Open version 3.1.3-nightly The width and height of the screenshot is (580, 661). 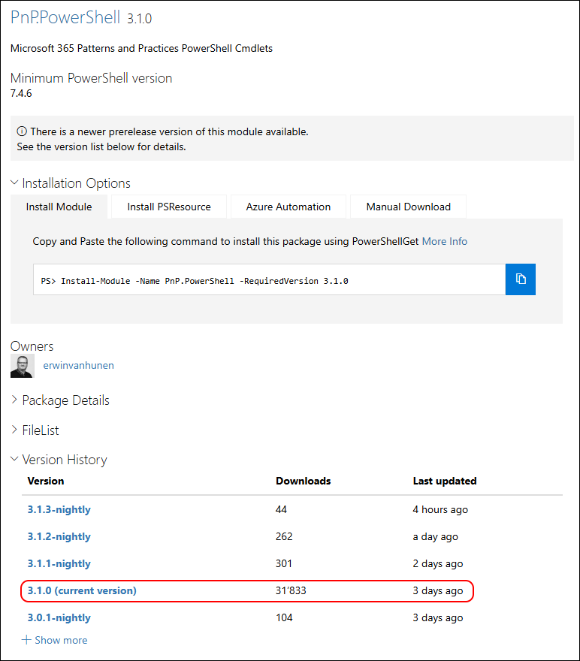pyautogui.click(x=59, y=510)
